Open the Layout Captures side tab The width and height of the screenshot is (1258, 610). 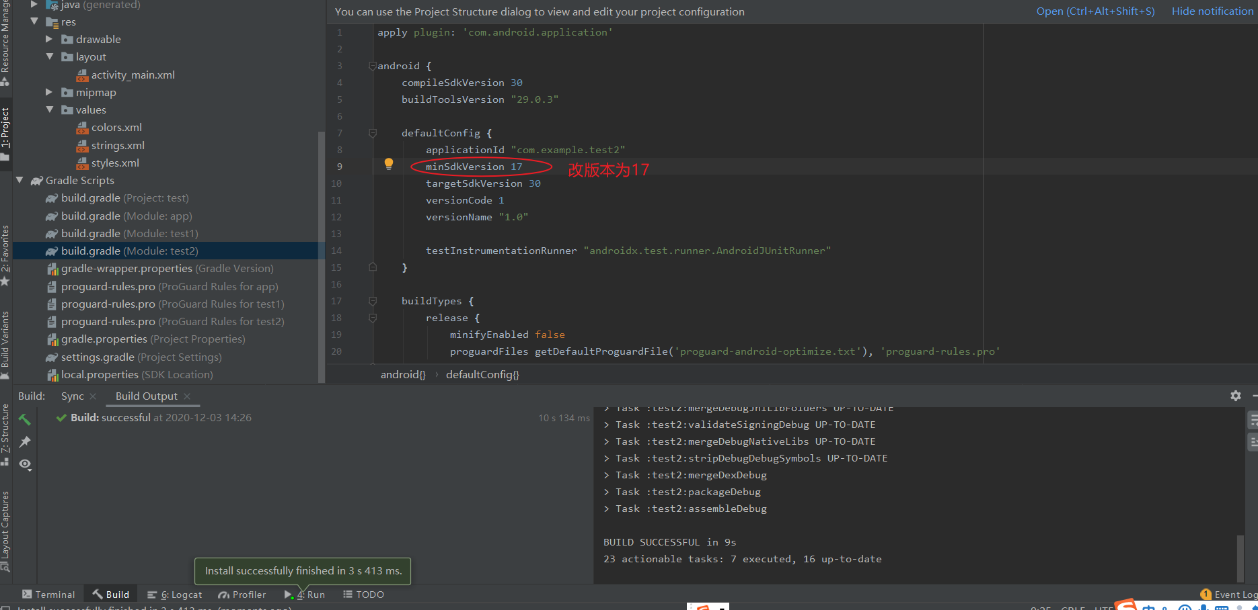pos(5,531)
